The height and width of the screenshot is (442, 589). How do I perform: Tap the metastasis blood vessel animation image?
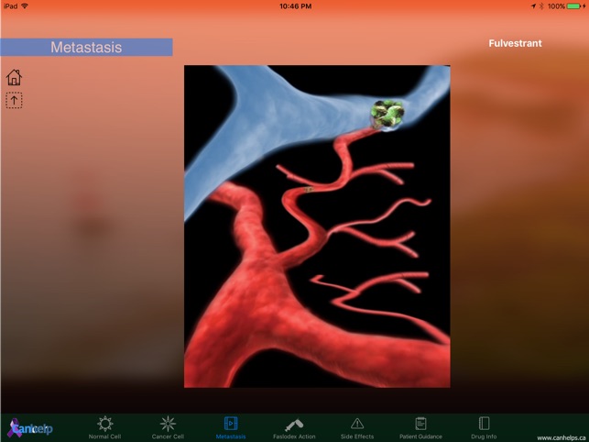(x=317, y=227)
